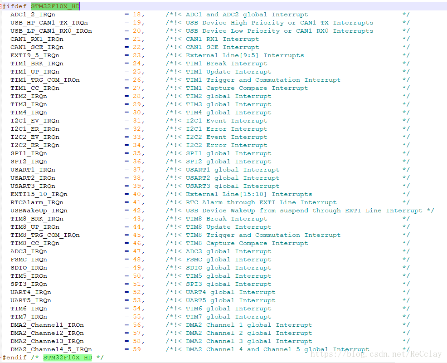The width and height of the screenshot is (447, 363).
Task: Select TIM8_TRG_COM_IRQn identifier
Action: click(x=45, y=235)
